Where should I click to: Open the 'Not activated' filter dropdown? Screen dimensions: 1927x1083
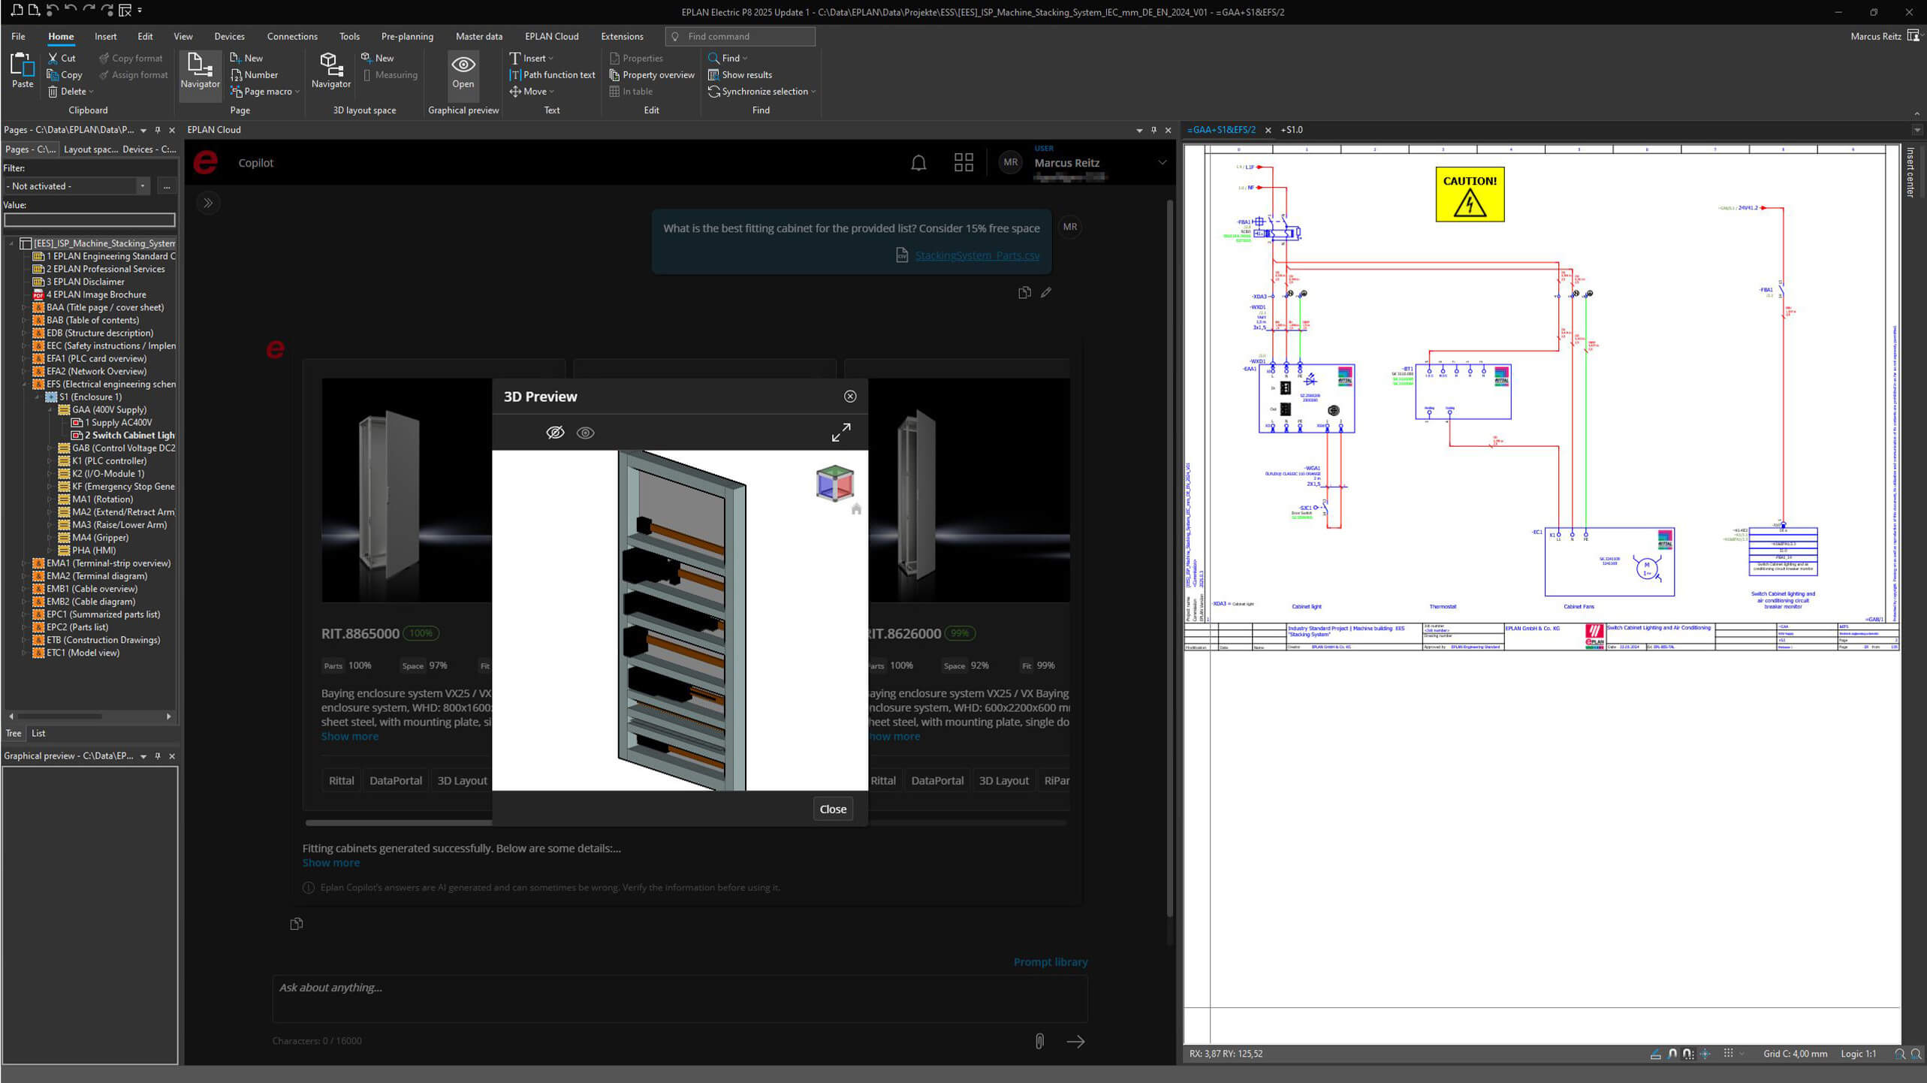tap(142, 186)
